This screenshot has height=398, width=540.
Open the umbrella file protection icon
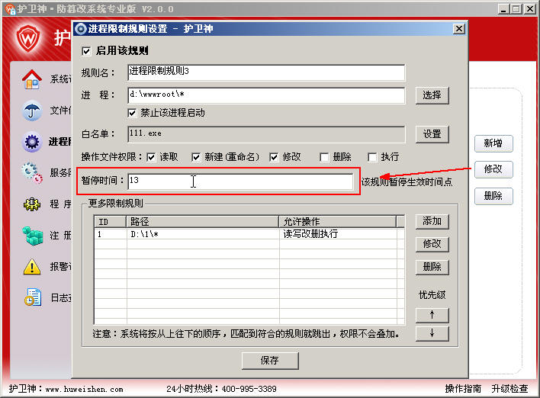(32, 111)
